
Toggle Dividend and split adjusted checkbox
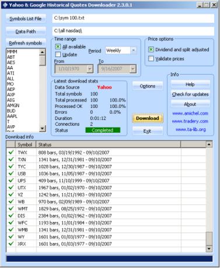(x=151, y=50)
